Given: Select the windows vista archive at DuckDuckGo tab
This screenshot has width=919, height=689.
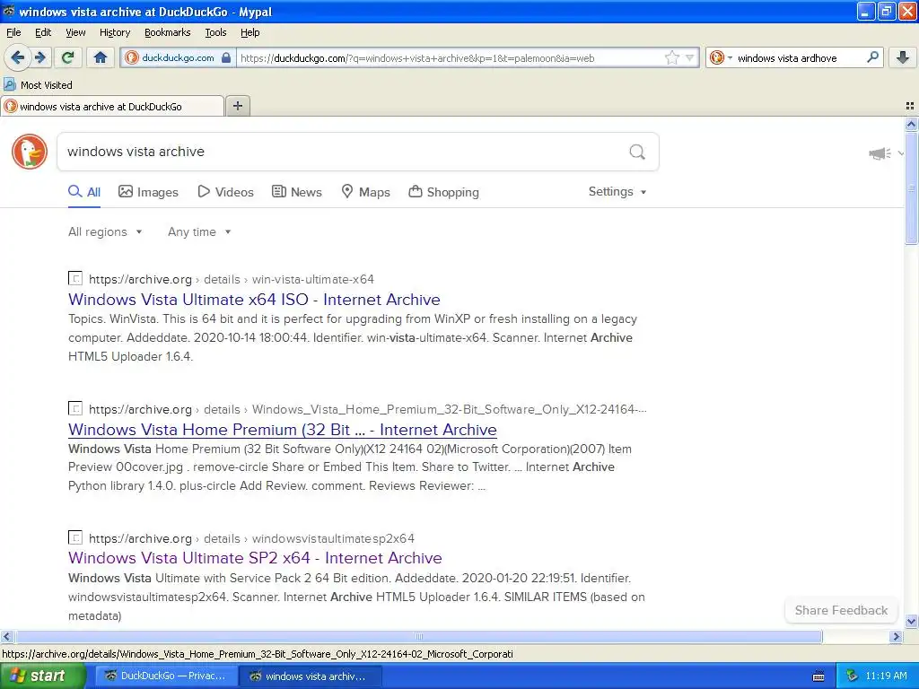Looking at the screenshot, I should tap(111, 106).
